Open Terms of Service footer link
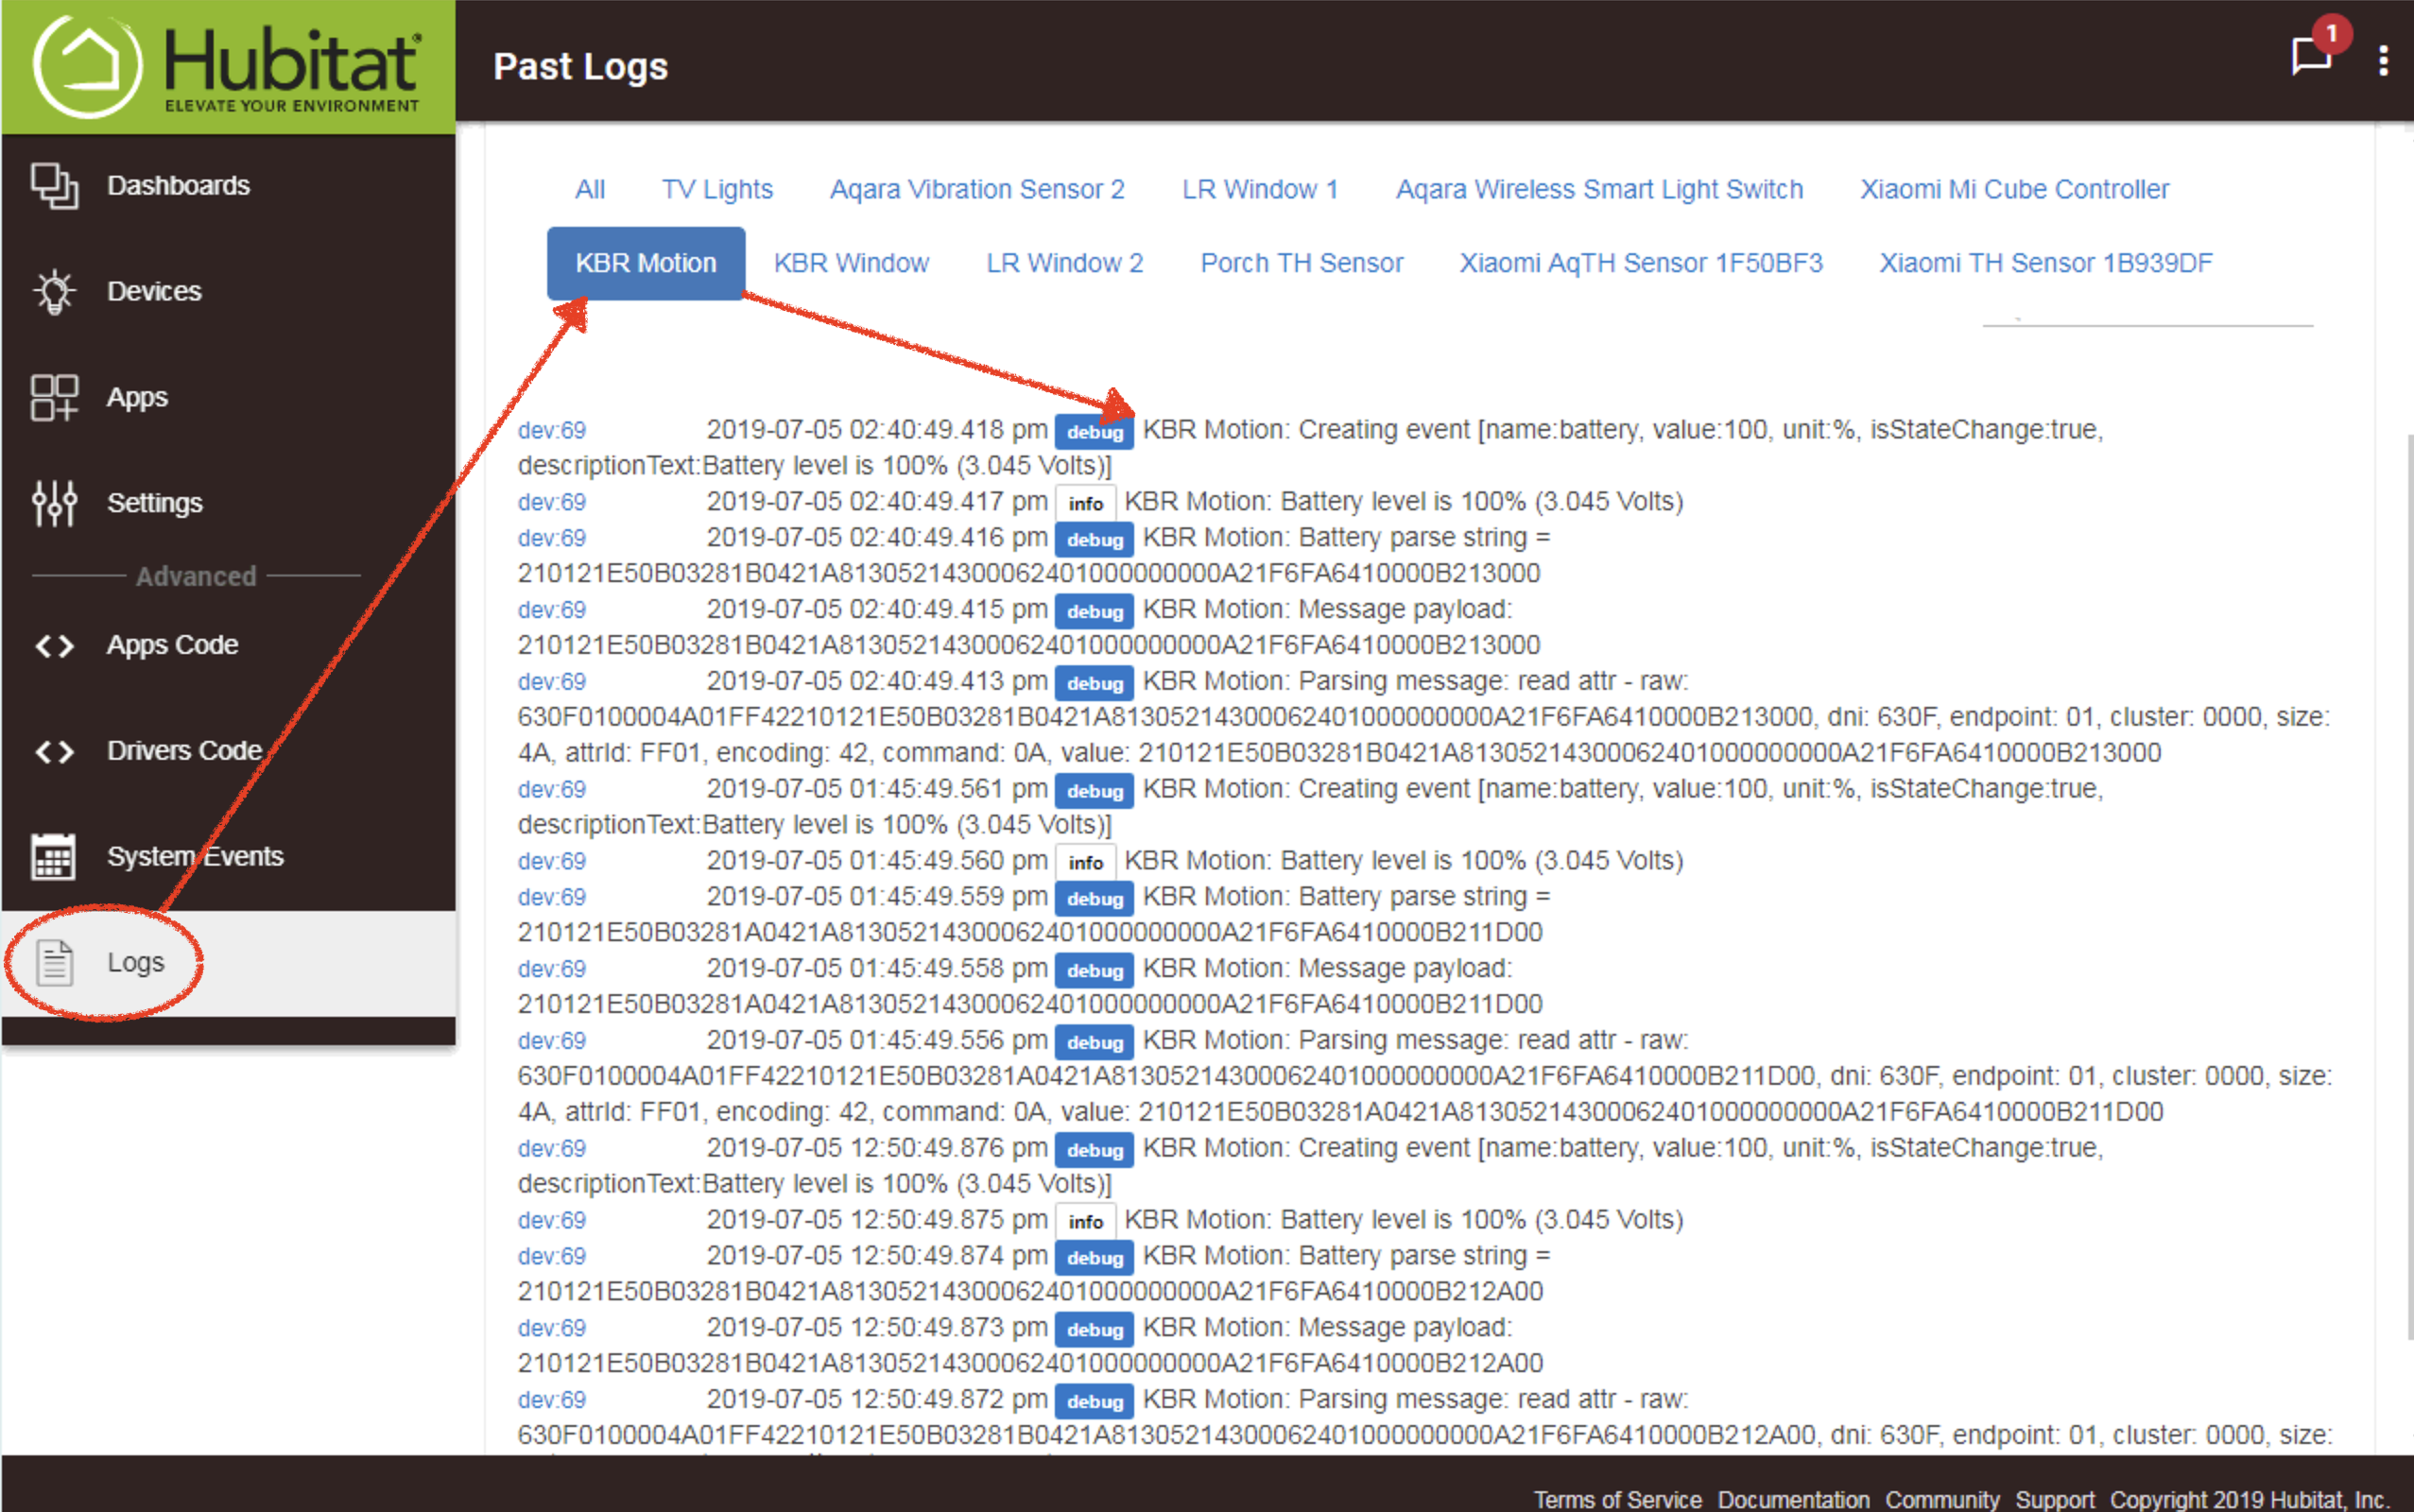2414x1512 pixels. click(x=1617, y=1499)
